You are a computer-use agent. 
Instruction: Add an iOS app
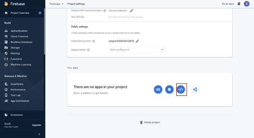[x=158, y=89]
